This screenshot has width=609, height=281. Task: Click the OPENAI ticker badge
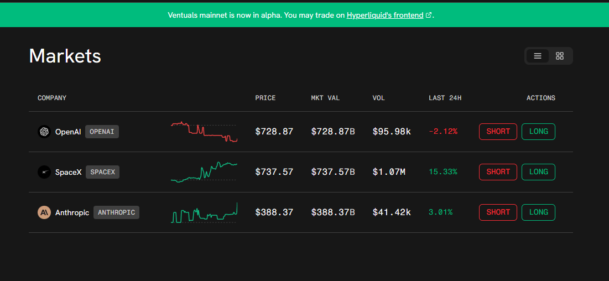[x=102, y=132]
